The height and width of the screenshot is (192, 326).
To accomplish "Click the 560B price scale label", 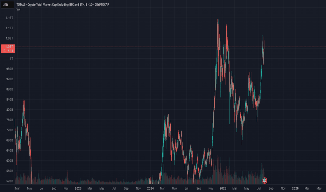I will point(9,171).
